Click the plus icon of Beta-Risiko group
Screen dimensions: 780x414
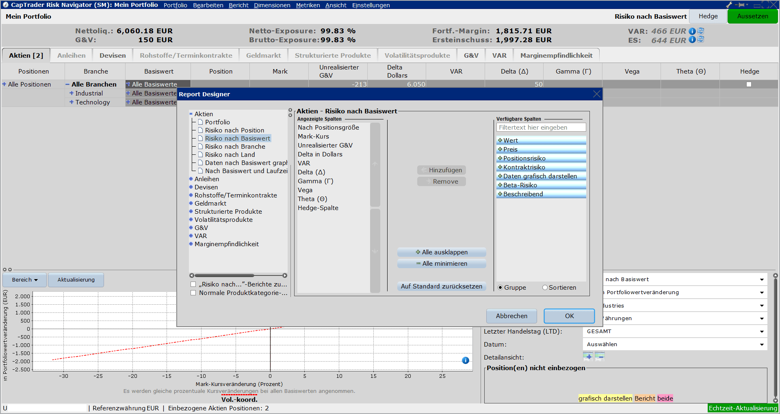click(x=500, y=185)
